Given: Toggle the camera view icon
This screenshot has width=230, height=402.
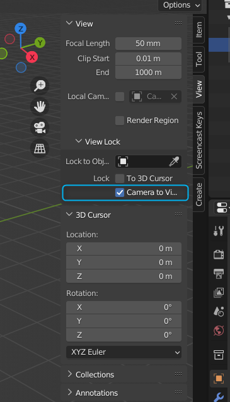Looking at the screenshot, I should tap(40, 127).
